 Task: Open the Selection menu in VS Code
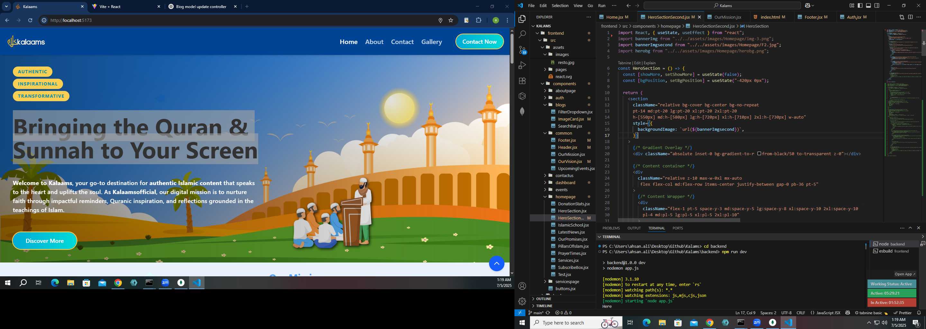560,6
